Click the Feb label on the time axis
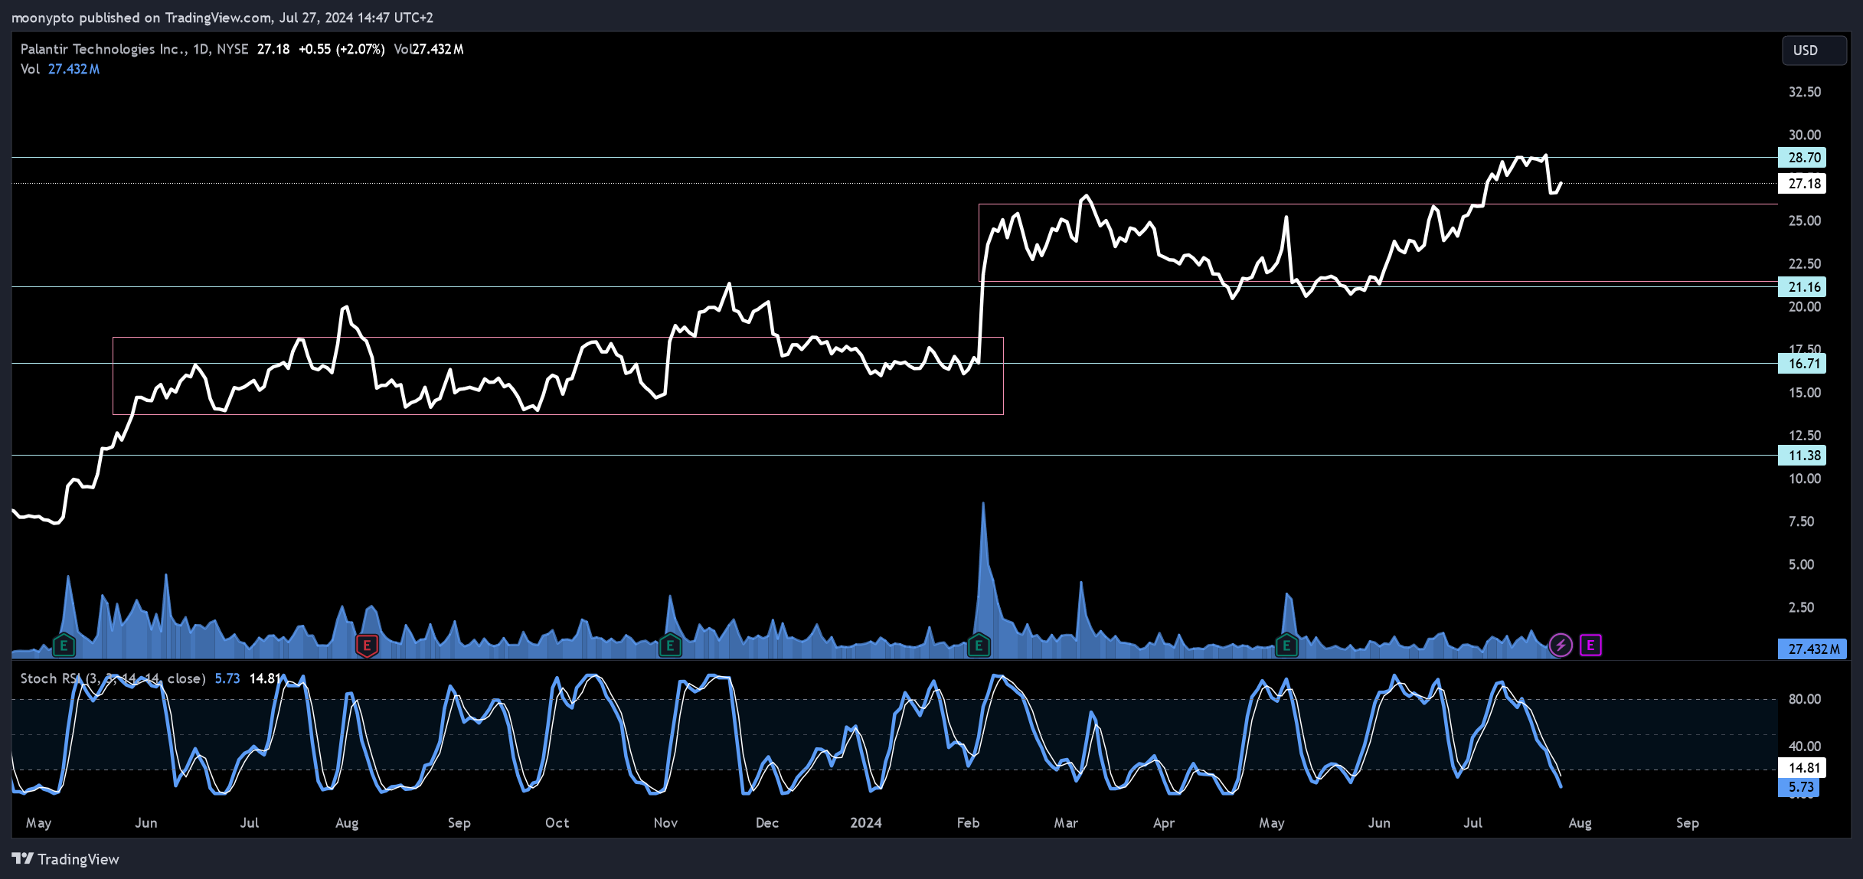The height and width of the screenshot is (879, 1863). coord(968,823)
